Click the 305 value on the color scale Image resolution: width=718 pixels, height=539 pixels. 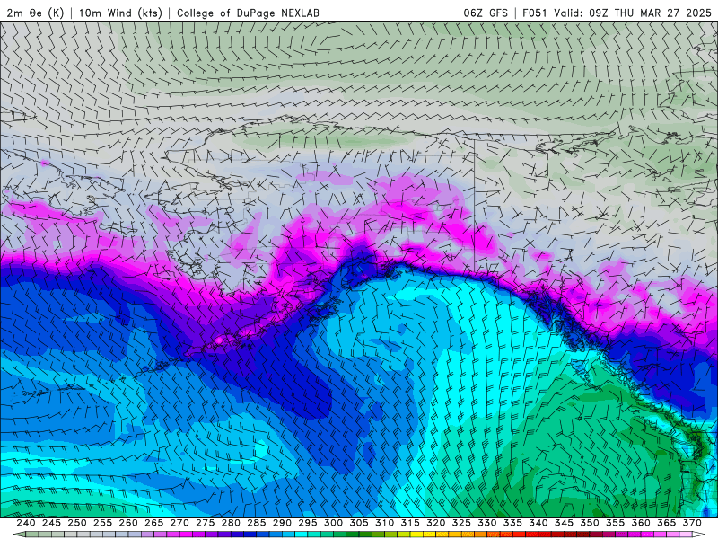tap(359, 523)
